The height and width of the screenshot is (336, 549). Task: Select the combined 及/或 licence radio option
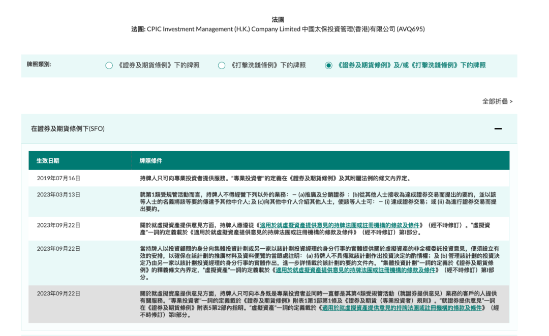[328, 65]
